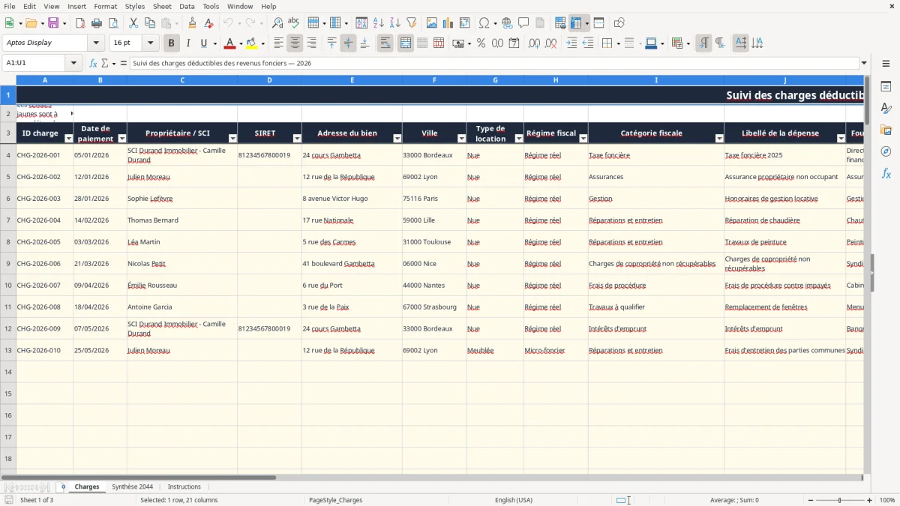Open the Format menu
Image resolution: width=900 pixels, height=506 pixels.
(x=105, y=6)
